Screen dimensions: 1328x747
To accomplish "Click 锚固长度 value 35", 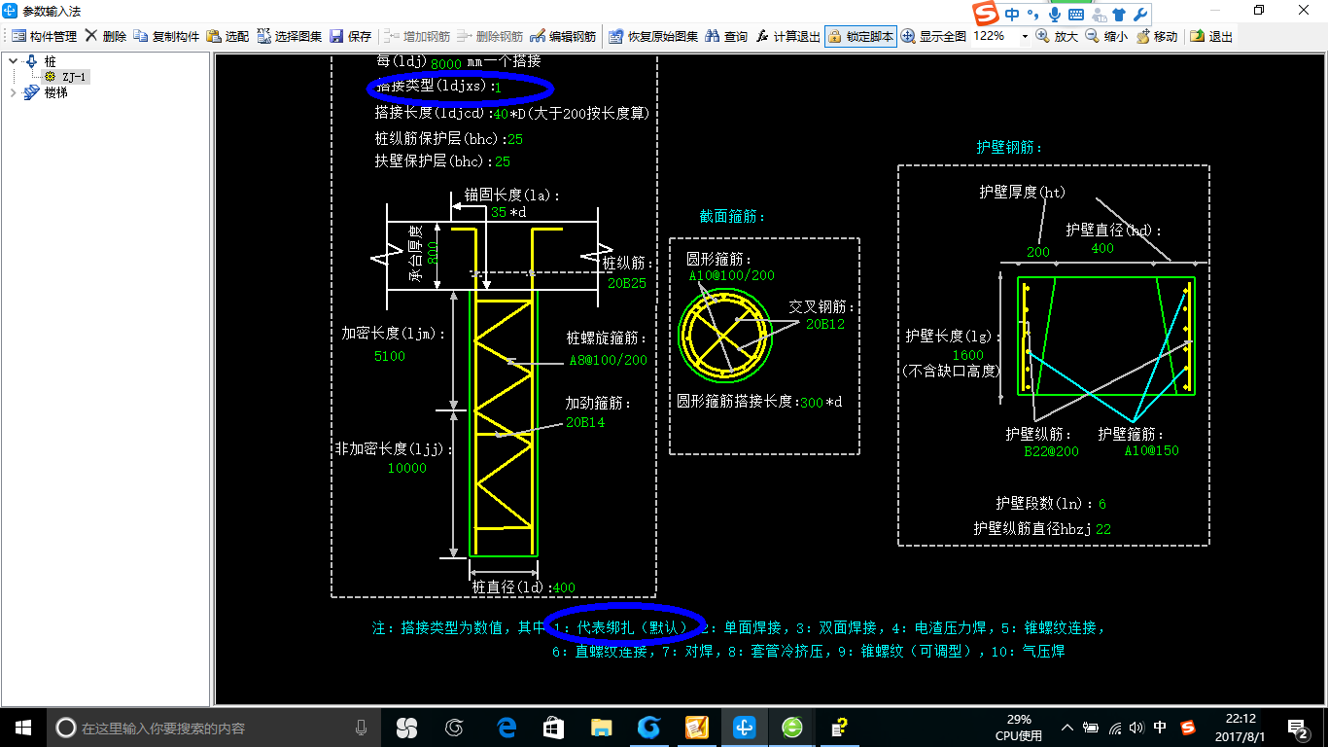I will 499,212.
